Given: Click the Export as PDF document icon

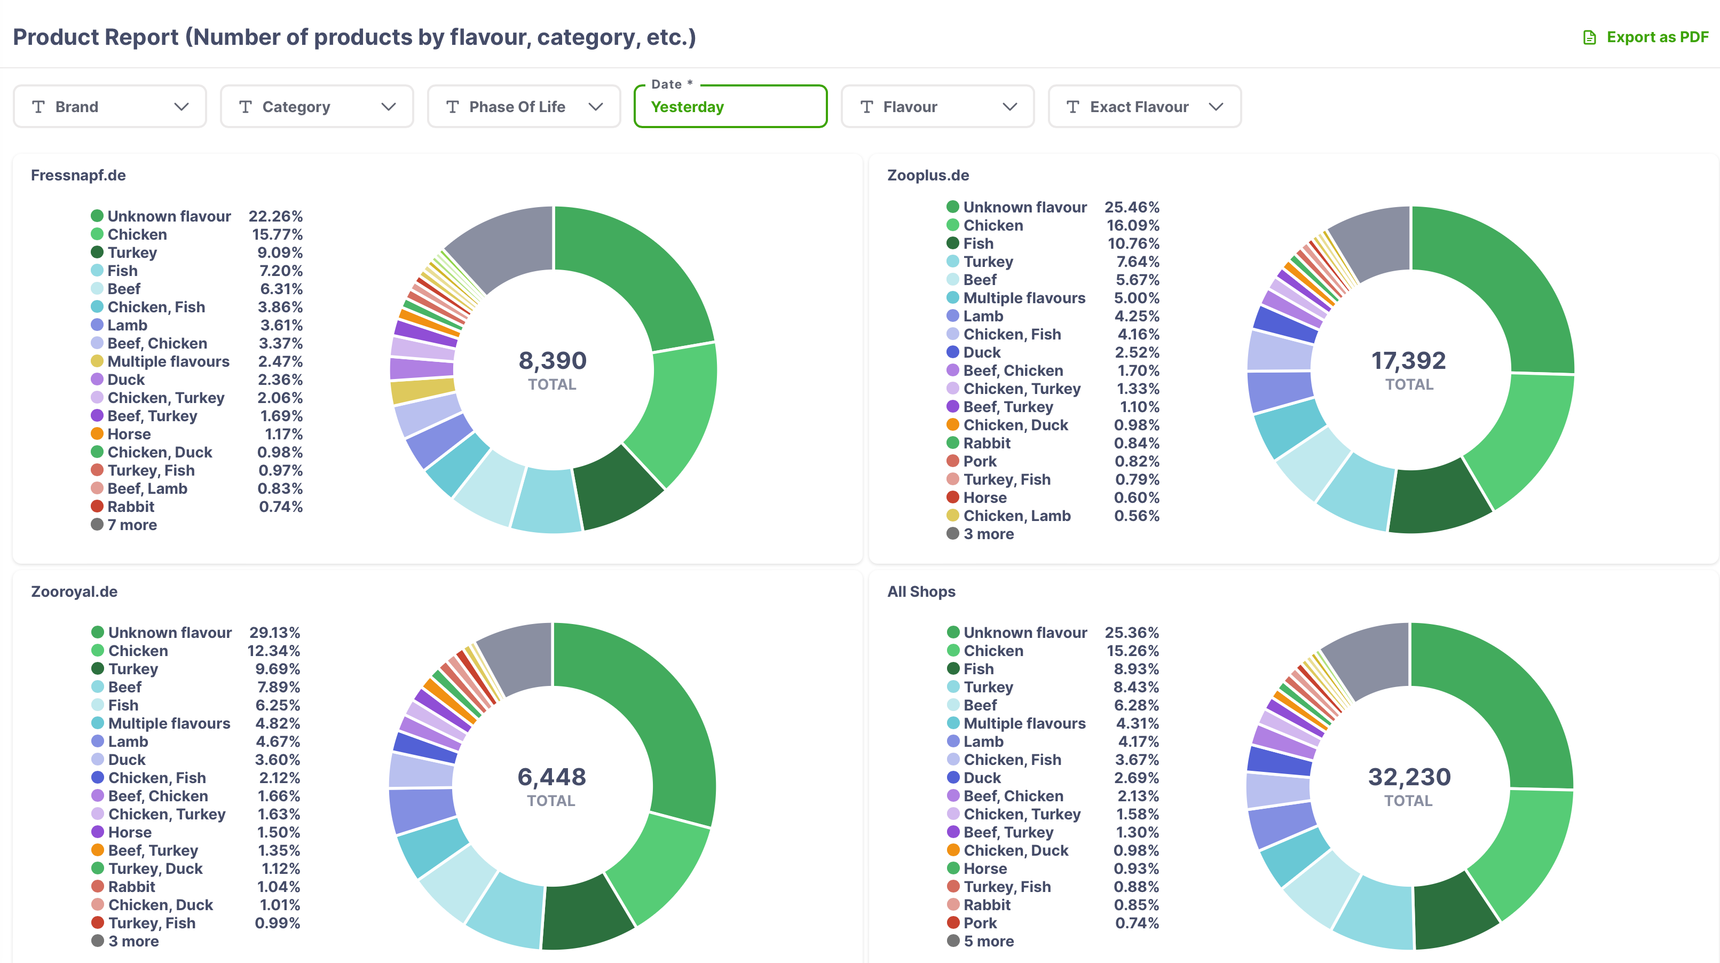Looking at the screenshot, I should click(x=1589, y=37).
